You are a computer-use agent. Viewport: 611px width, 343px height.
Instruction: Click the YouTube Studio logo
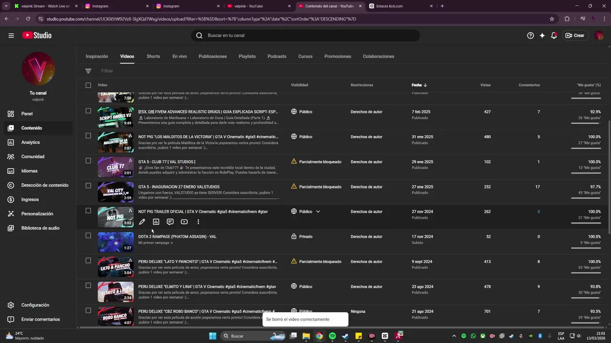point(37,35)
